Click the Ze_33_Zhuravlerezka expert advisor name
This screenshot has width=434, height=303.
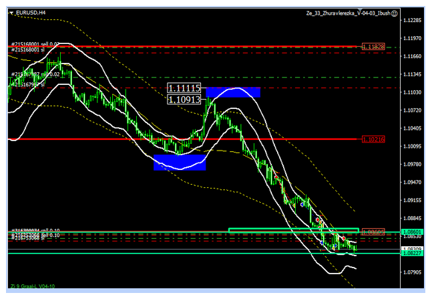click(347, 13)
